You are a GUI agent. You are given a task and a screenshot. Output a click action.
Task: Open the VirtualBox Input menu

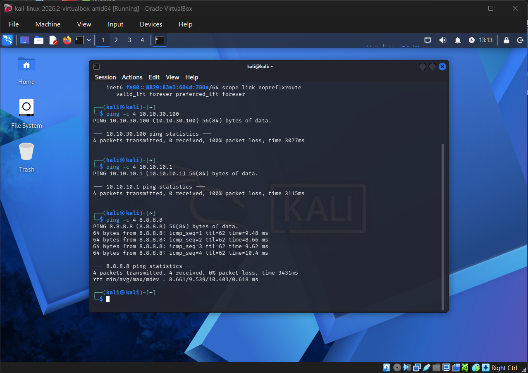pos(116,24)
